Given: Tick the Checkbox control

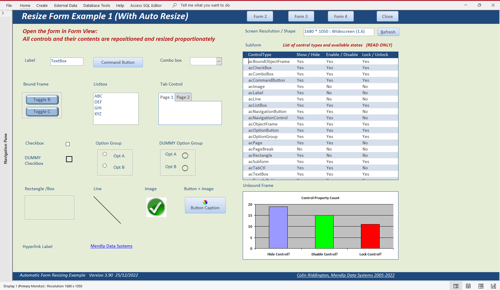Looking at the screenshot, I should tap(68, 144).
